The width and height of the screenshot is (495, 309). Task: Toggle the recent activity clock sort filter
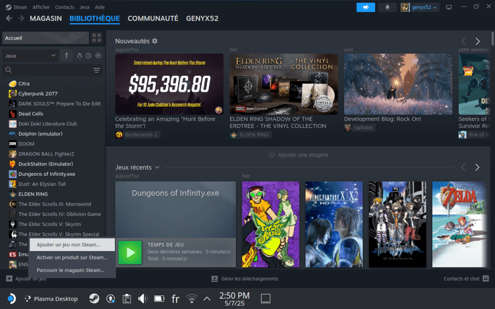(88, 56)
